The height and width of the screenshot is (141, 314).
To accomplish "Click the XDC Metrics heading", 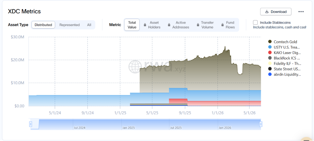I will [24, 11].
